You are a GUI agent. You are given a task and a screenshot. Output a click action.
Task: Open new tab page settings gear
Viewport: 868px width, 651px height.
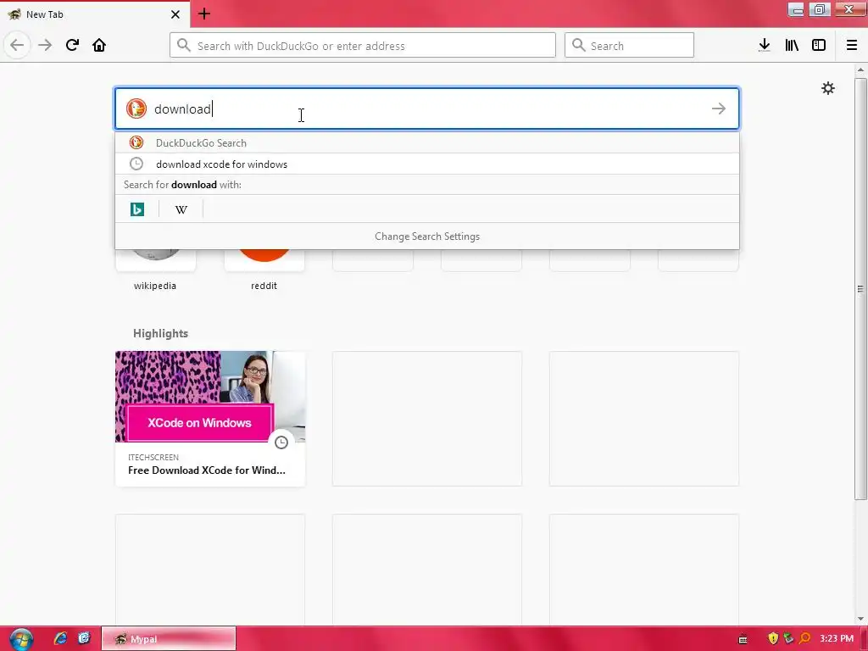coord(827,88)
